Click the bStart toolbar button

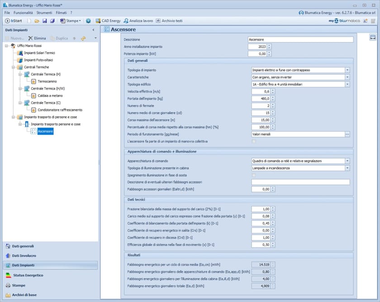(14, 21)
